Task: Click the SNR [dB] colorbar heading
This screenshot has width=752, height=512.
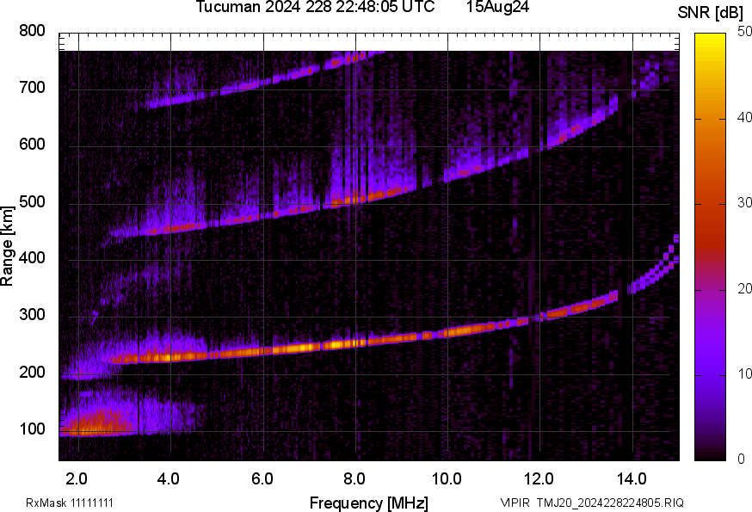Action: (x=709, y=12)
